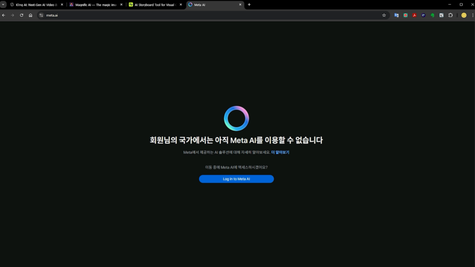
Task: Close the Kling AI tab
Action: pyautogui.click(x=62, y=5)
